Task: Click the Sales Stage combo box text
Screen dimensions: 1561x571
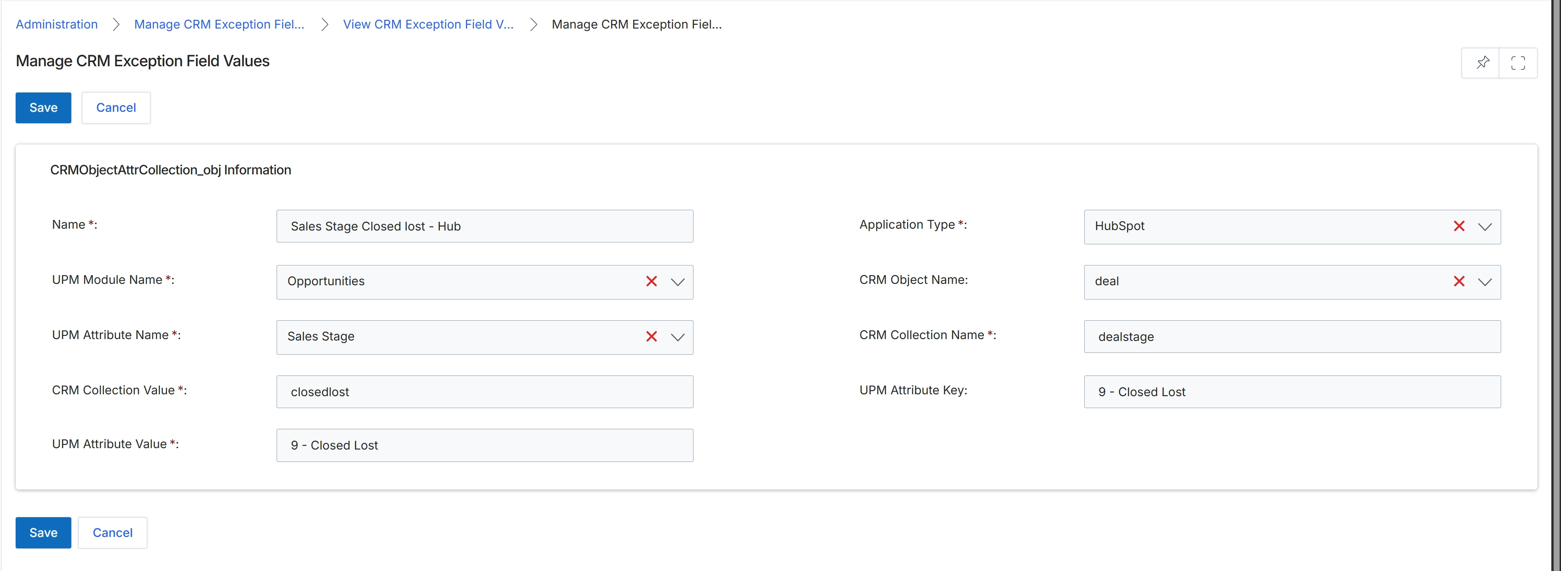Action: (321, 336)
